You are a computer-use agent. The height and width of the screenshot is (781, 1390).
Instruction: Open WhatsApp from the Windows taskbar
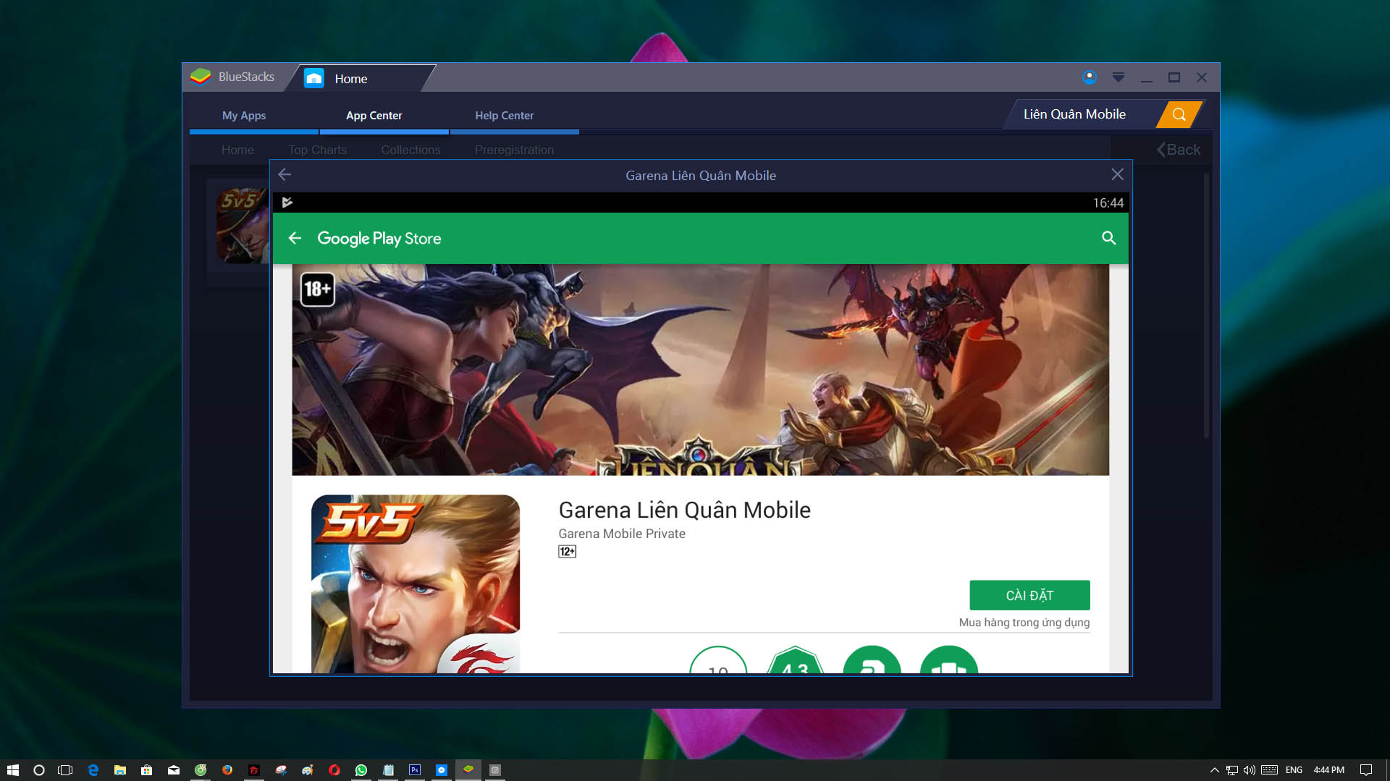click(x=361, y=770)
